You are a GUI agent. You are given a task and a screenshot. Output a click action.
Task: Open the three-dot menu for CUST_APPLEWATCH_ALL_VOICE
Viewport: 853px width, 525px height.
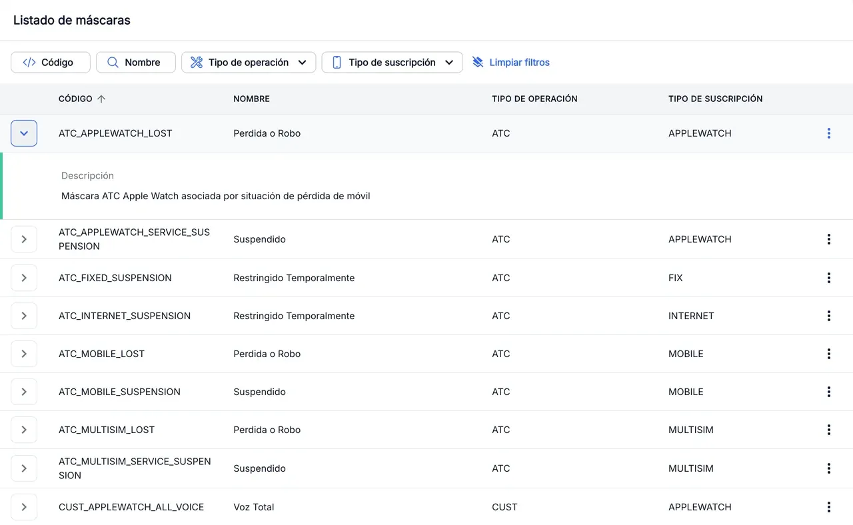[x=828, y=507]
